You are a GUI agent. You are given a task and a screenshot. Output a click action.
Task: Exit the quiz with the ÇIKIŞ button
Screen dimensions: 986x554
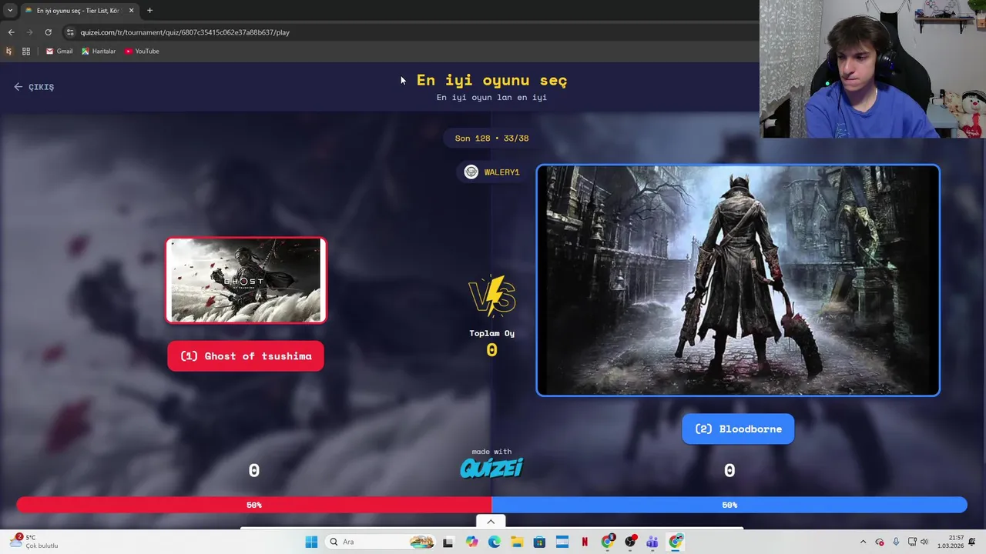click(x=34, y=87)
